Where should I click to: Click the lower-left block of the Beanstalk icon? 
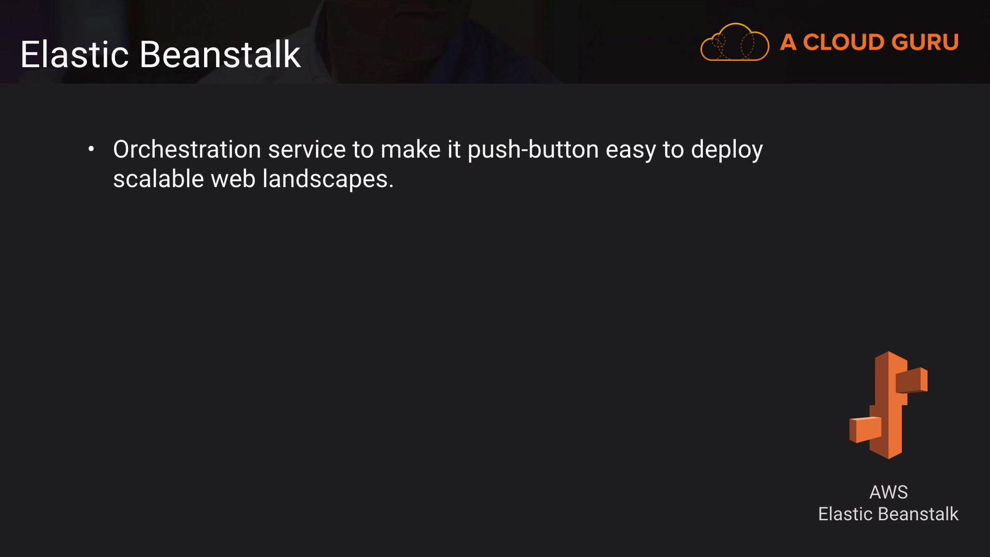pyautogui.click(x=865, y=430)
